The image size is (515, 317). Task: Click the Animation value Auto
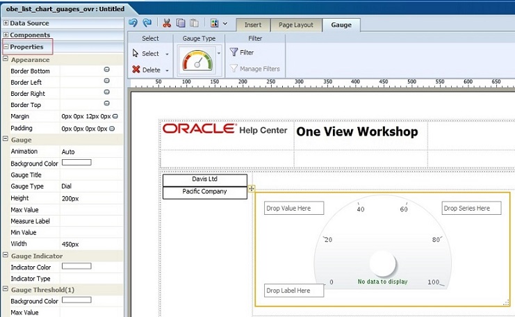click(68, 152)
